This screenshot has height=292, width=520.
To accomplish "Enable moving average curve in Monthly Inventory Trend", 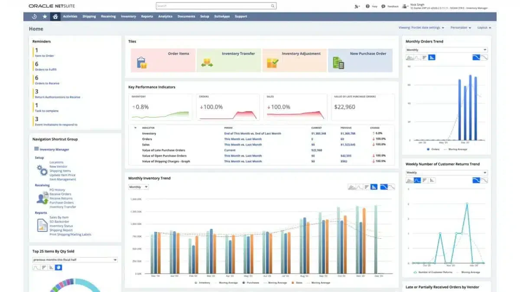I will [x=383, y=187].
